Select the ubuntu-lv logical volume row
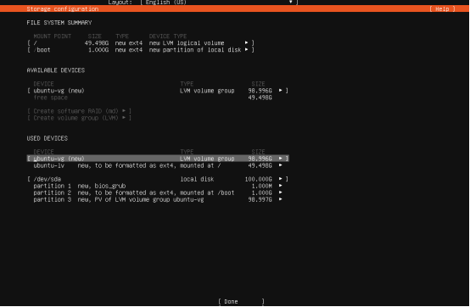The image size is (470, 307). [x=158, y=165]
